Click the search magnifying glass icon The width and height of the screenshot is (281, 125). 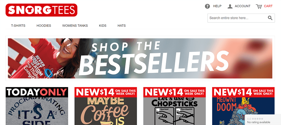[x=270, y=18]
